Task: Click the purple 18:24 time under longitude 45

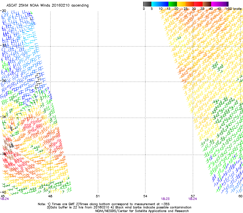Action: point(5,199)
